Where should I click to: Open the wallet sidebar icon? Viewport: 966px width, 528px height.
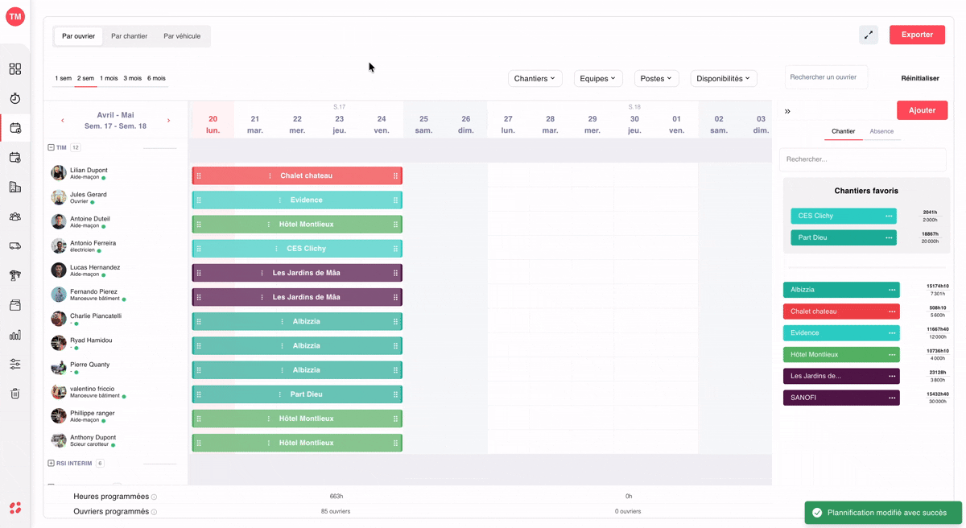pyautogui.click(x=15, y=305)
